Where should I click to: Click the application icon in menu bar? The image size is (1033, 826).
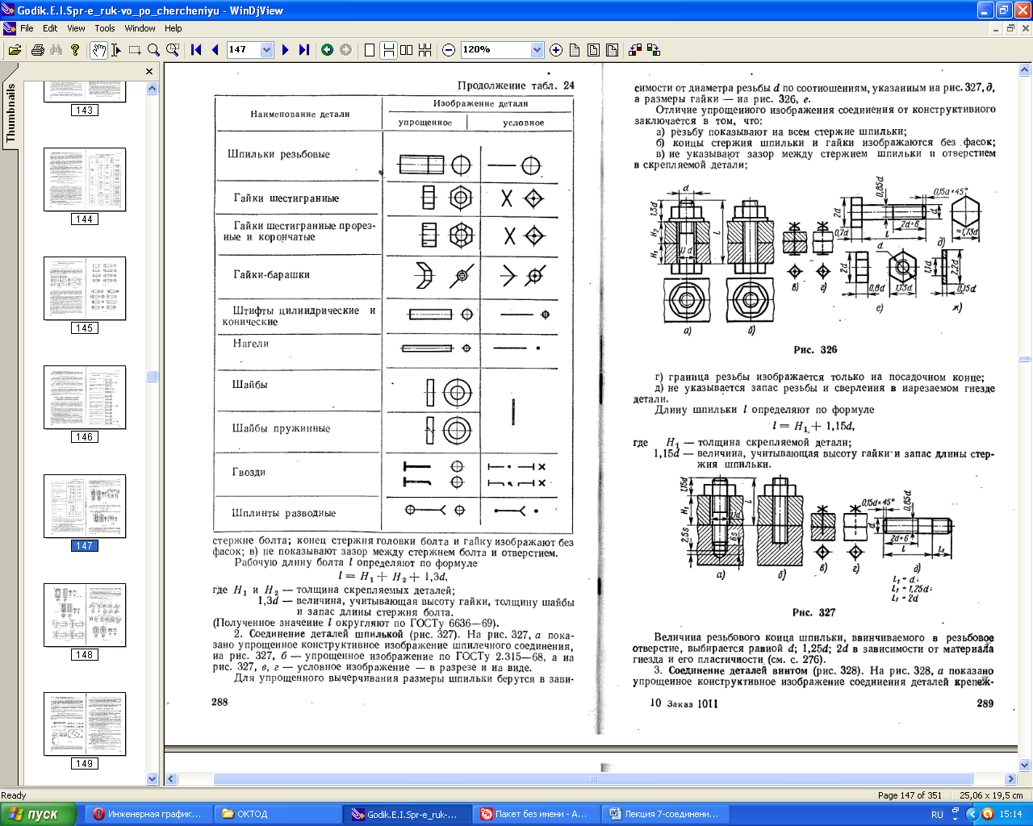coord(10,28)
